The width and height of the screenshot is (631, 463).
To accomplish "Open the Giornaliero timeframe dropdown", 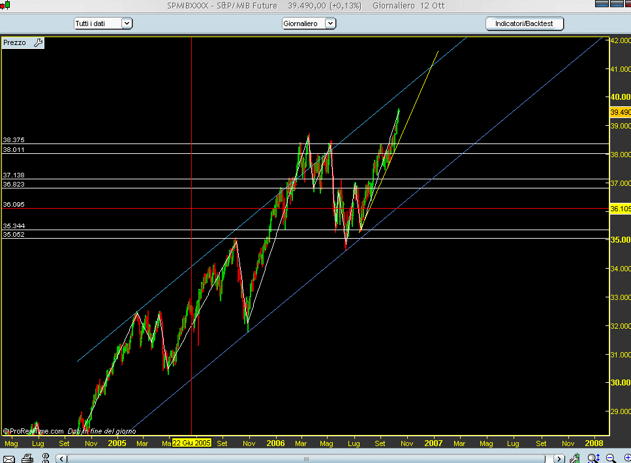I will pos(309,23).
